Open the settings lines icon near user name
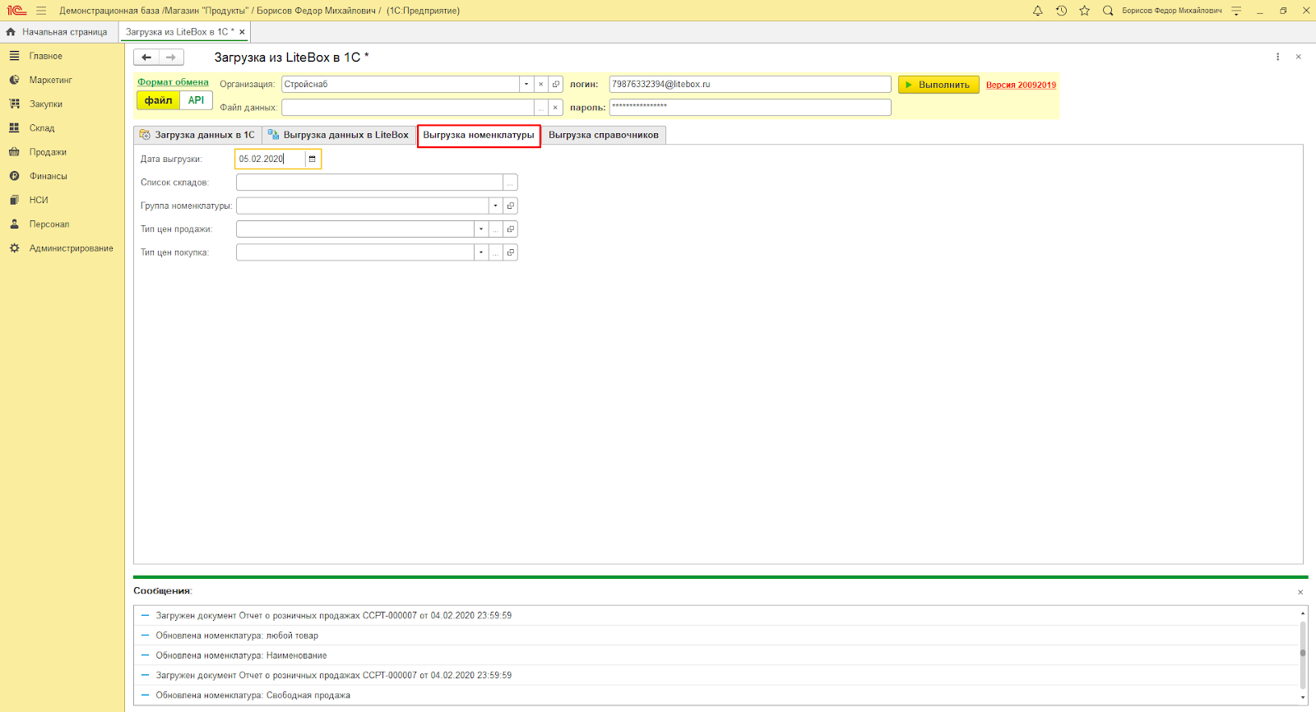Screen dimensions: 1316x712 coord(1236,11)
